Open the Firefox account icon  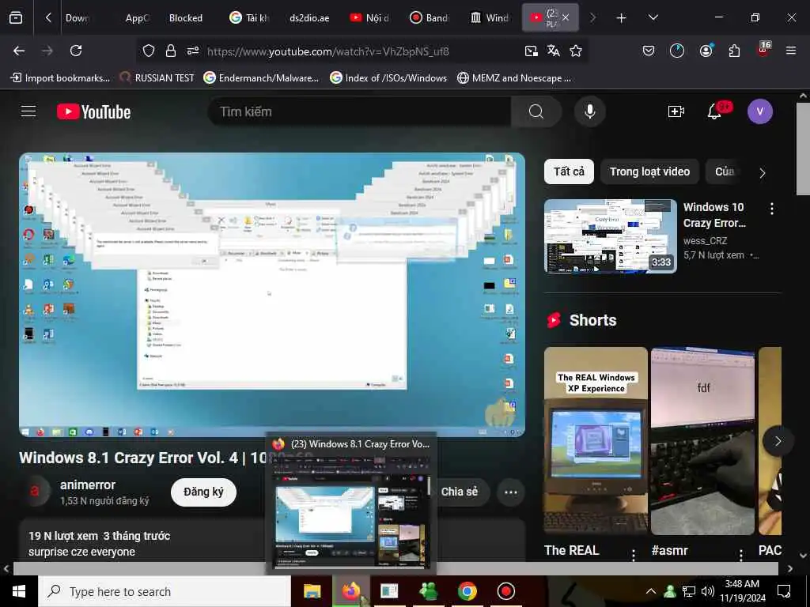(x=706, y=51)
